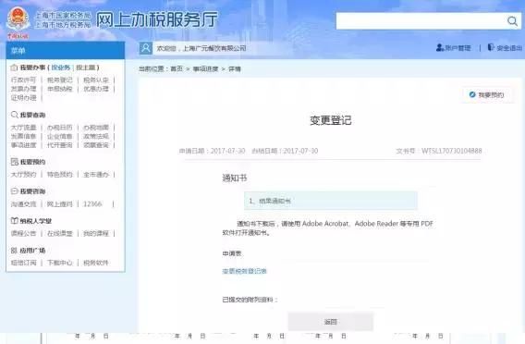Viewport: 525px width, 344px height.
Task: Open 发票信息 under 我要查询
Action: [x=23, y=136]
